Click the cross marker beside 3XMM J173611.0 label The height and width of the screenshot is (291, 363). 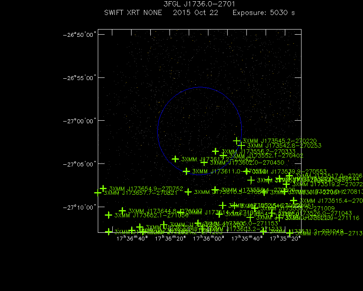(186, 171)
